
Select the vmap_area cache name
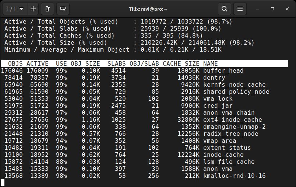(x=219, y=141)
